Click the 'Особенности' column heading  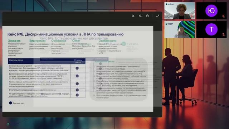107,41
